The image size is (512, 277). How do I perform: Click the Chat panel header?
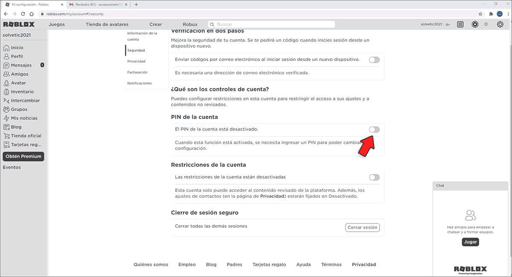(471, 186)
